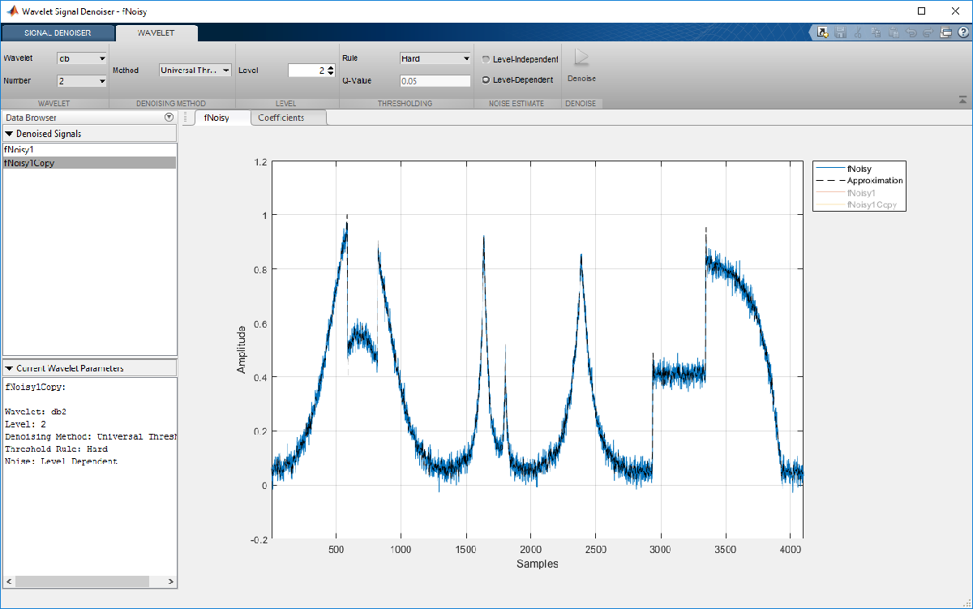Click the Paste clipboard icon
Screen dimensions: 973x609
(893, 32)
